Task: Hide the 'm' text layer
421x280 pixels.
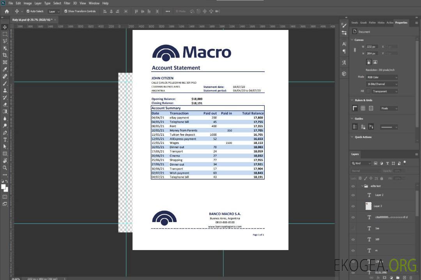Action: [x=353, y=251]
